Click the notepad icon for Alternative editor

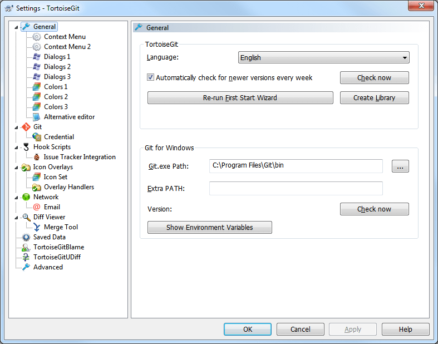[37, 117]
